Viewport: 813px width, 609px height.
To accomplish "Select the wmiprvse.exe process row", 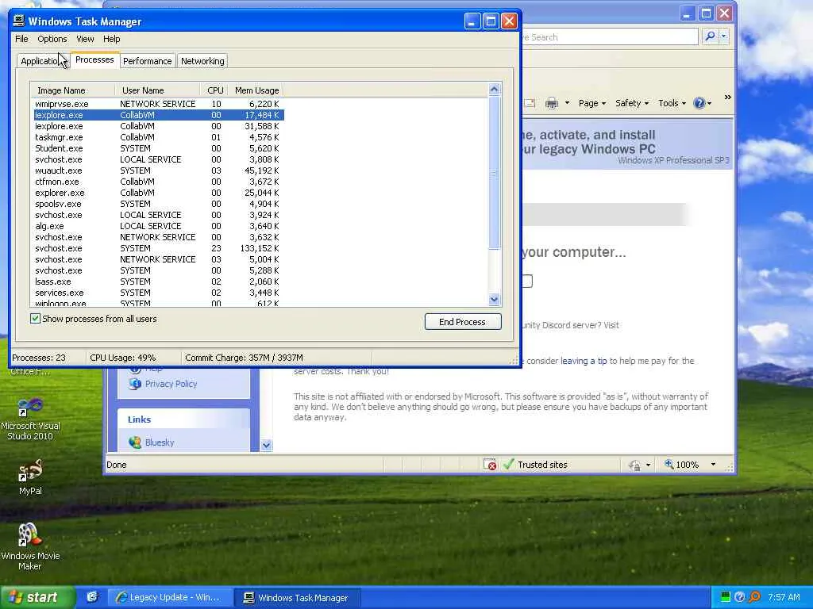I will [x=157, y=104].
